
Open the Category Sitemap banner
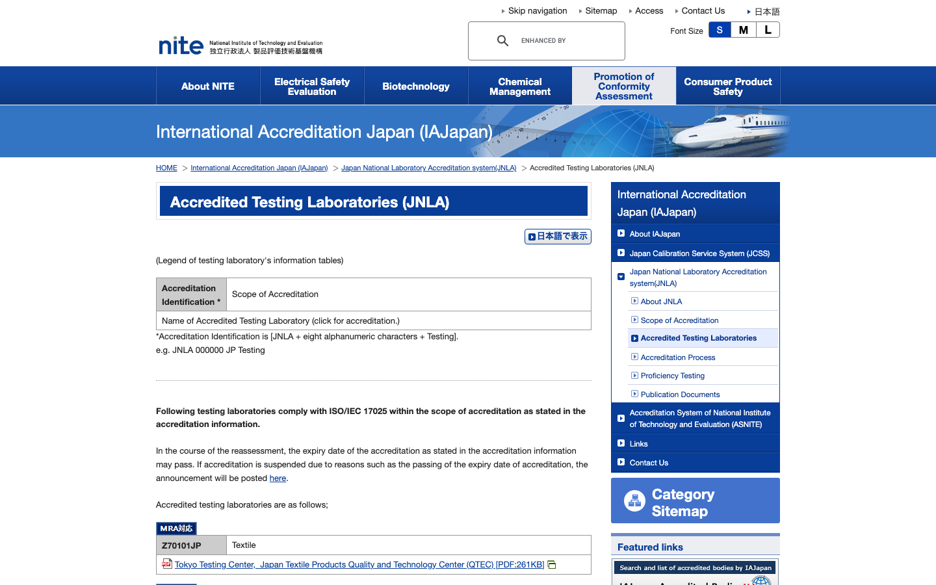tap(695, 500)
